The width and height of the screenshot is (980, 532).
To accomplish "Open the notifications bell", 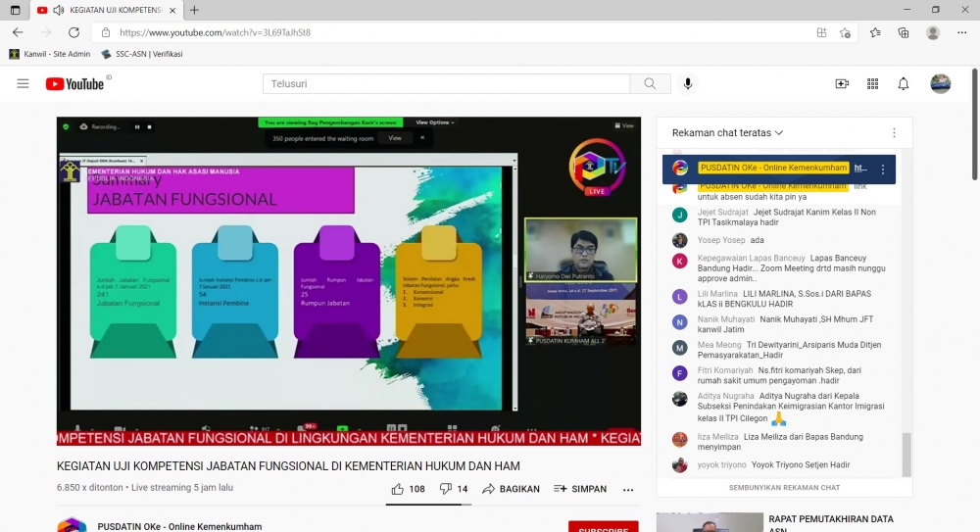I will click(904, 84).
